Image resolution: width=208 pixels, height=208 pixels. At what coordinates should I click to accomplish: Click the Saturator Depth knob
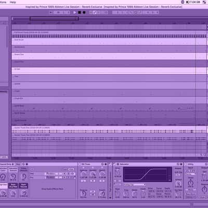[143, 193]
